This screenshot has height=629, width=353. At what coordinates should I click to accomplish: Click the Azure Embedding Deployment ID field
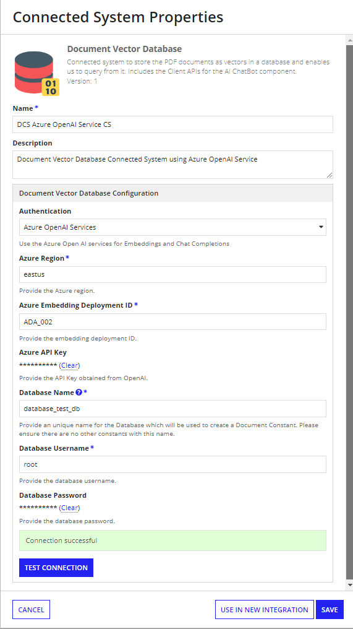coord(172,322)
